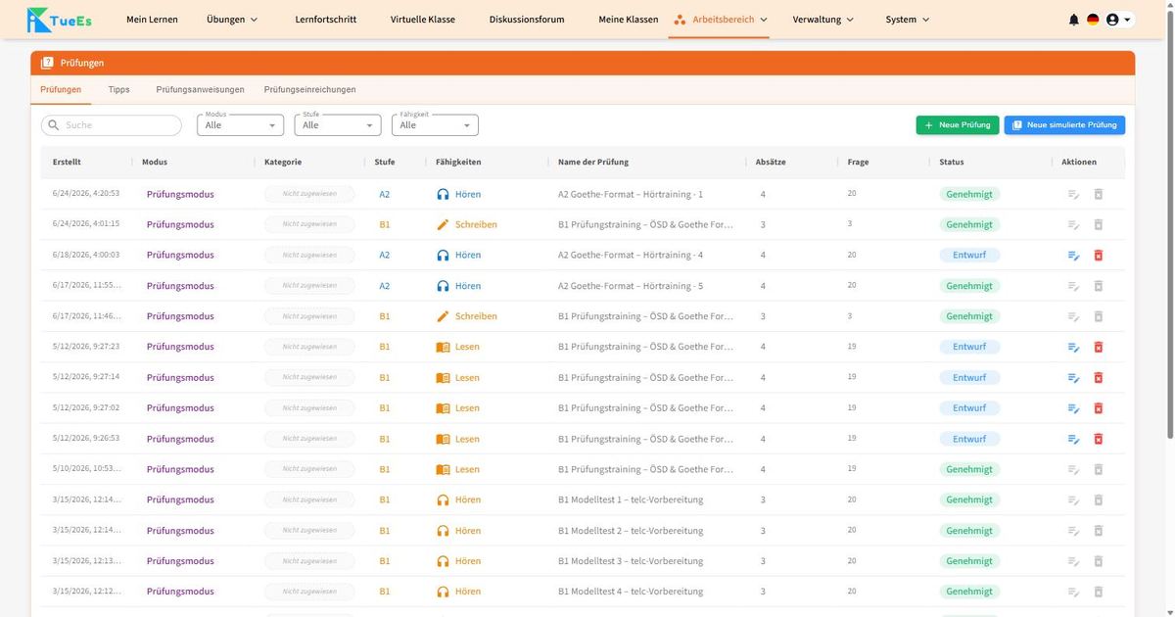Go to Mein Lernen
1175x617 pixels.
tap(152, 20)
